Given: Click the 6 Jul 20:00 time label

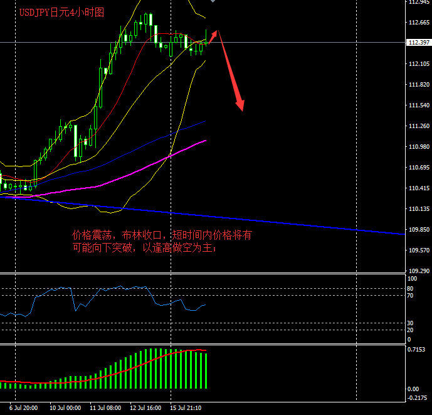Looking at the screenshot, I should point(23,408).
